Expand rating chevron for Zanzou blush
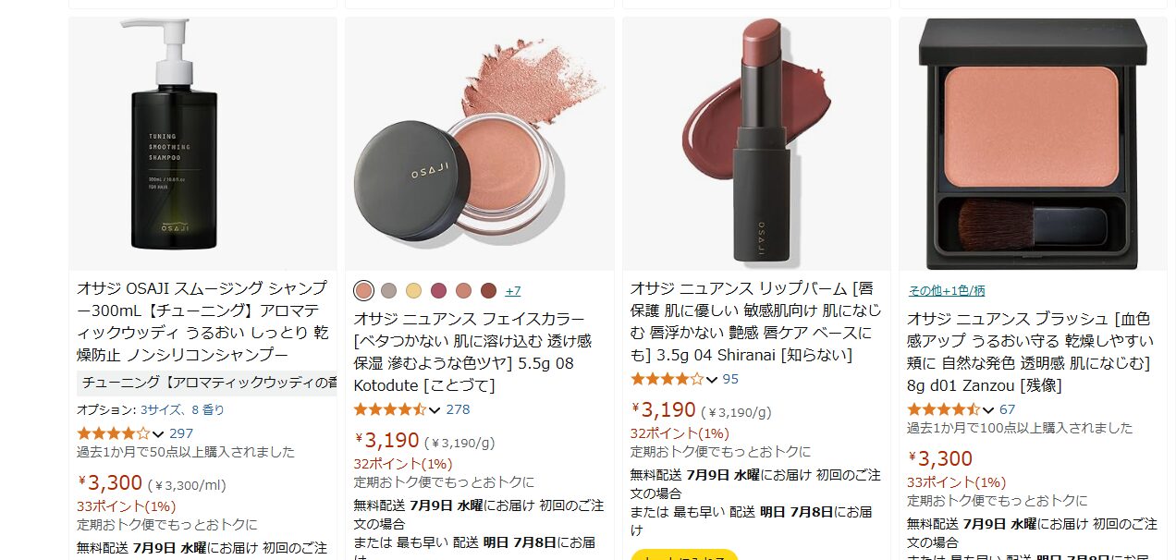 [987, 409]
